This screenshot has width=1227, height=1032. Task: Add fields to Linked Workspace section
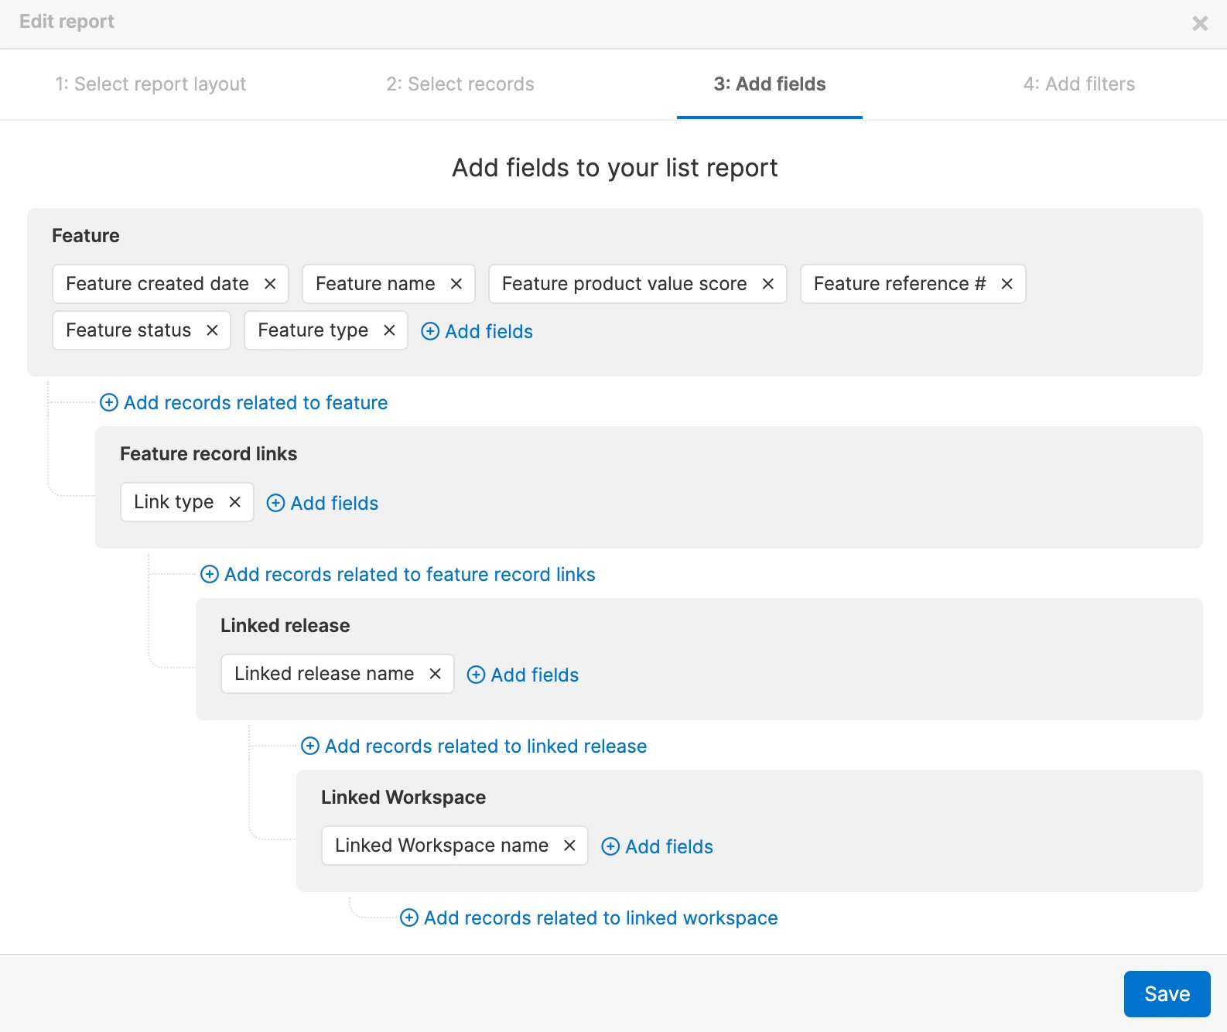(658, 847)
